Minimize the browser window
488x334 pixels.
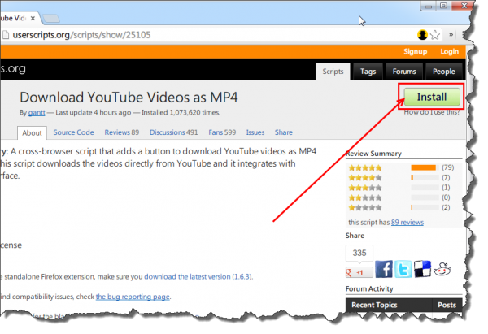coord(429,6)
